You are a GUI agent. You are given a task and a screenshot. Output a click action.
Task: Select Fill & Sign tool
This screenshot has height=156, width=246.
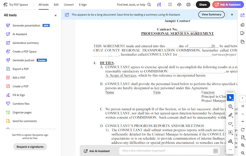pyautogui.click(x=16, y=95)
